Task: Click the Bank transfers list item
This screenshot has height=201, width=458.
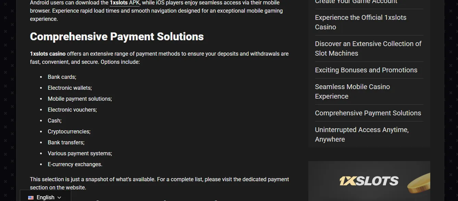Action: [66, 143]
